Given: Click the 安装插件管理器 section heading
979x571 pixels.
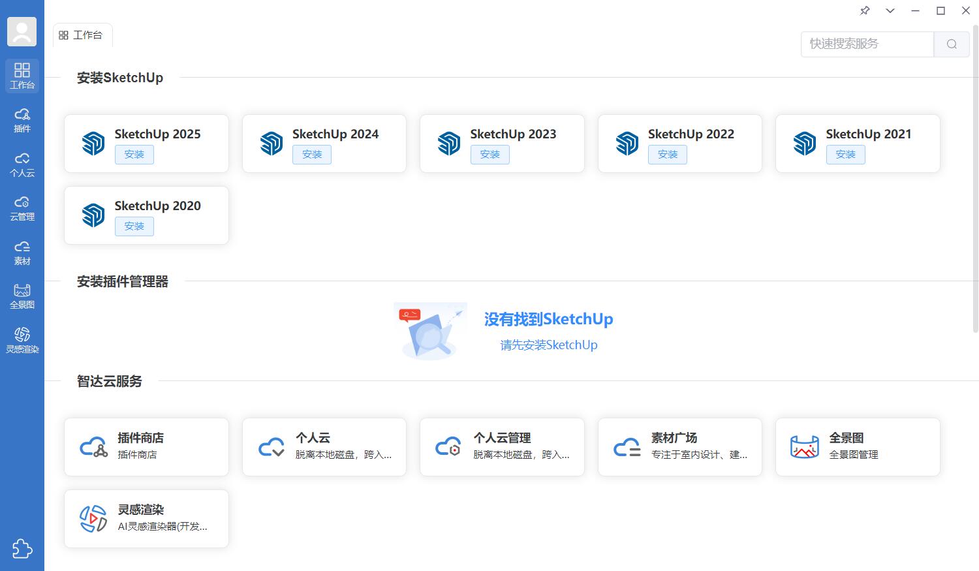Looking at the screenshot, I should pyautogui.click(x=123, y=282).
